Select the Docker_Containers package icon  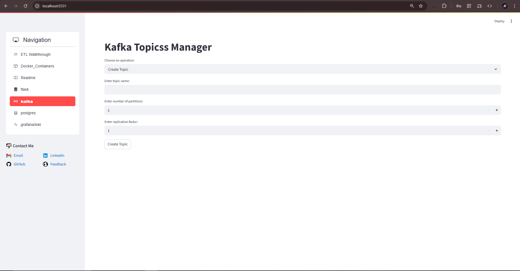click(16, 66)
